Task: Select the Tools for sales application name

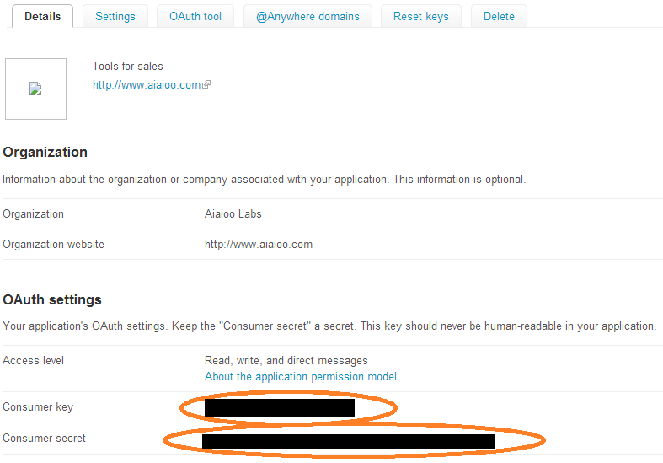Action: (x=128, y=66)
